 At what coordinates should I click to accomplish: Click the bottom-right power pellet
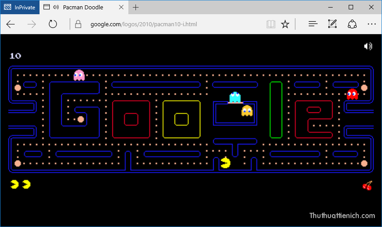pos(364,163)
